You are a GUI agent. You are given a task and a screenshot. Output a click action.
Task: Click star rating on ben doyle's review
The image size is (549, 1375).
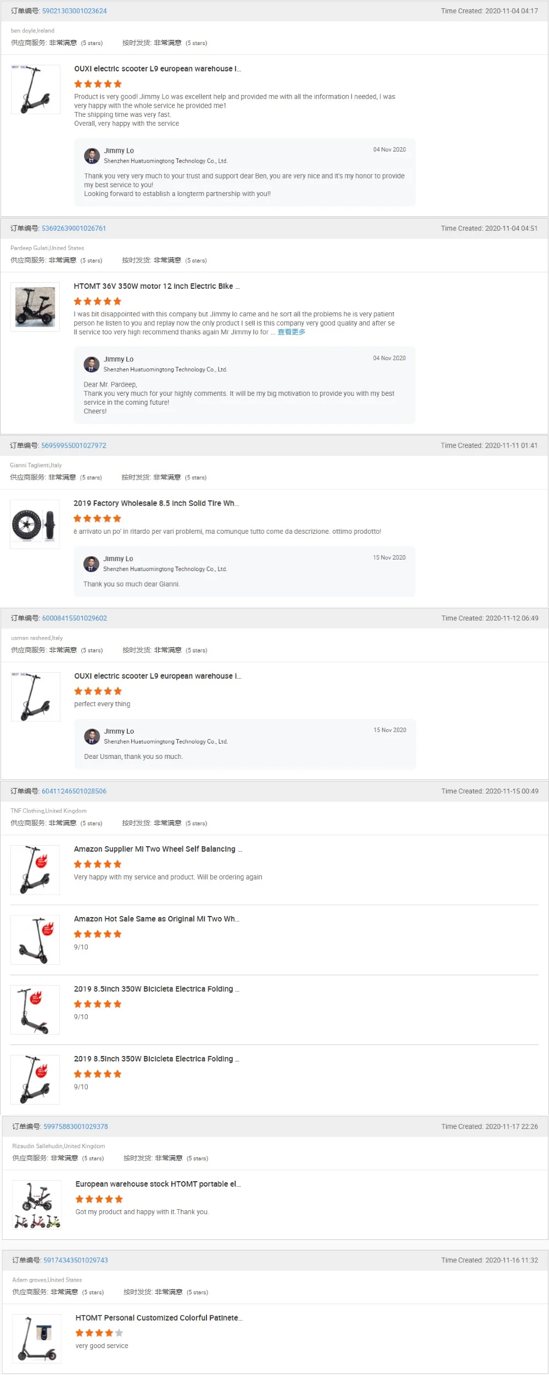click(98, 84)
